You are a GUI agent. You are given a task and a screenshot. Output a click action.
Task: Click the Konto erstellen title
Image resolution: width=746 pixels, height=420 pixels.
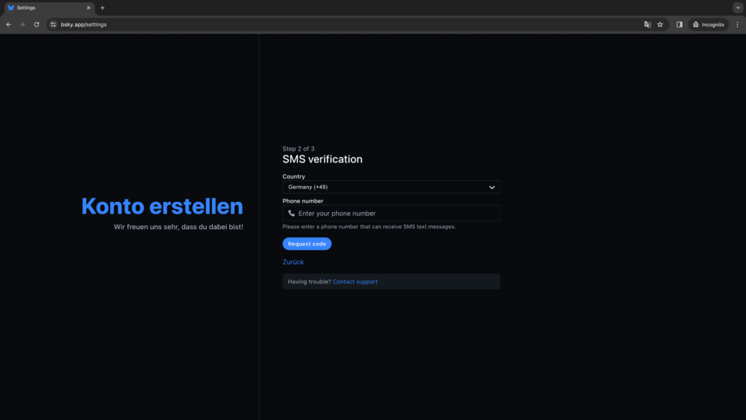162,206
